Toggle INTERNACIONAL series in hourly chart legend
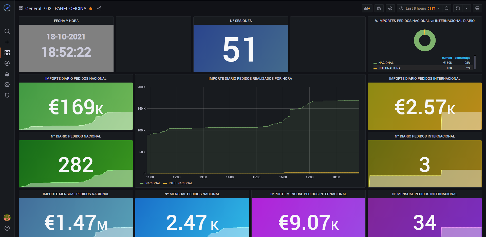 (180, 183)
